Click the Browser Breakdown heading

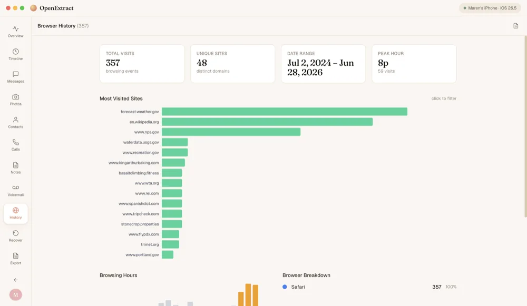306,275
